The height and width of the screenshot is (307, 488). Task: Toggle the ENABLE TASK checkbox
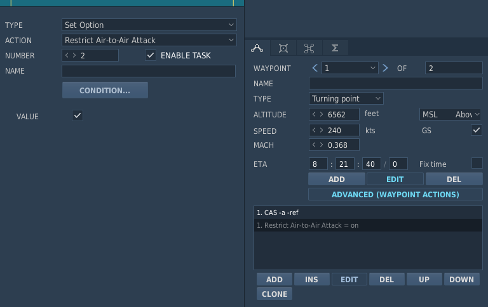click(151, 55)
